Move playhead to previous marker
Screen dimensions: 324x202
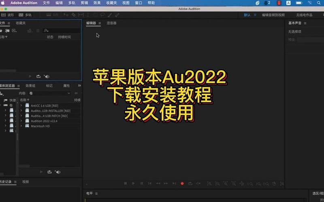[x=149, y=183]
